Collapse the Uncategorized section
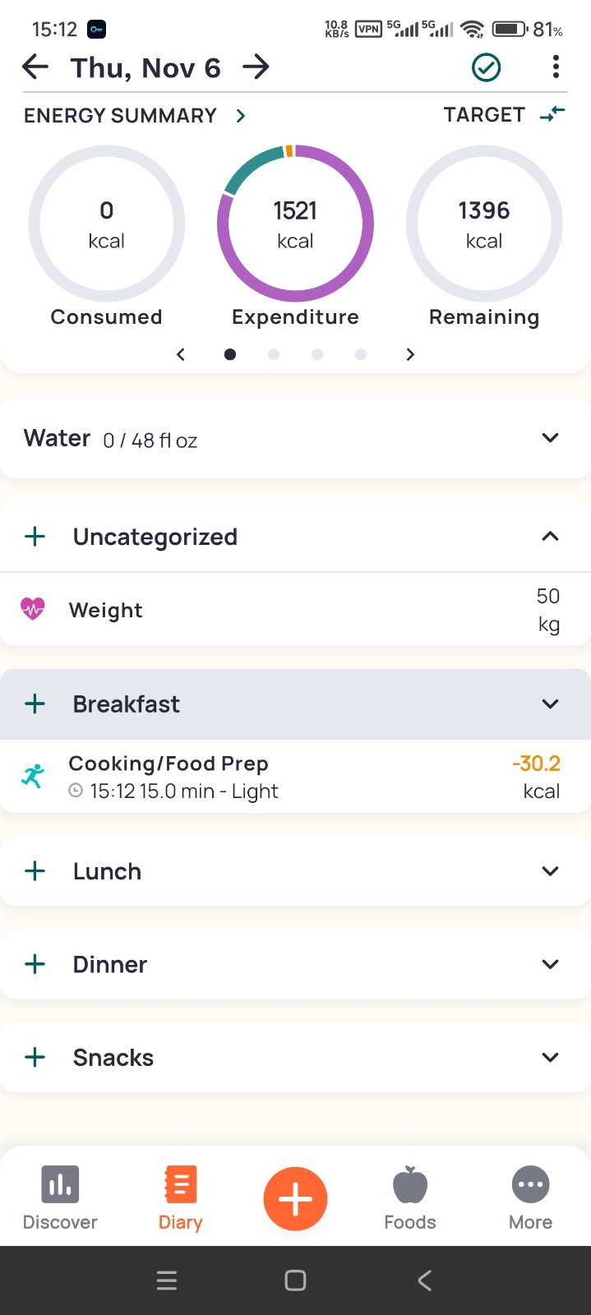591x1315 pixels. click(x=551, y=537)
